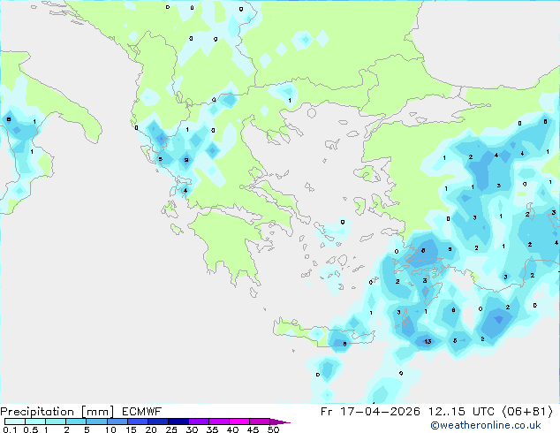Select the 5–10 mm legend swatch
Image resolution: width=560 pixels, height=433 pixels.
[x=96, y=422]
